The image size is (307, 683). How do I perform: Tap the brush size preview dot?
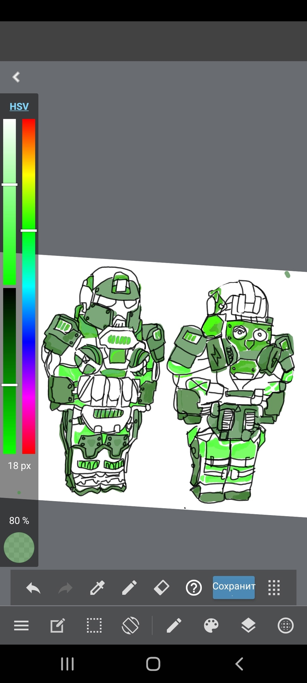tap(19, 493)
